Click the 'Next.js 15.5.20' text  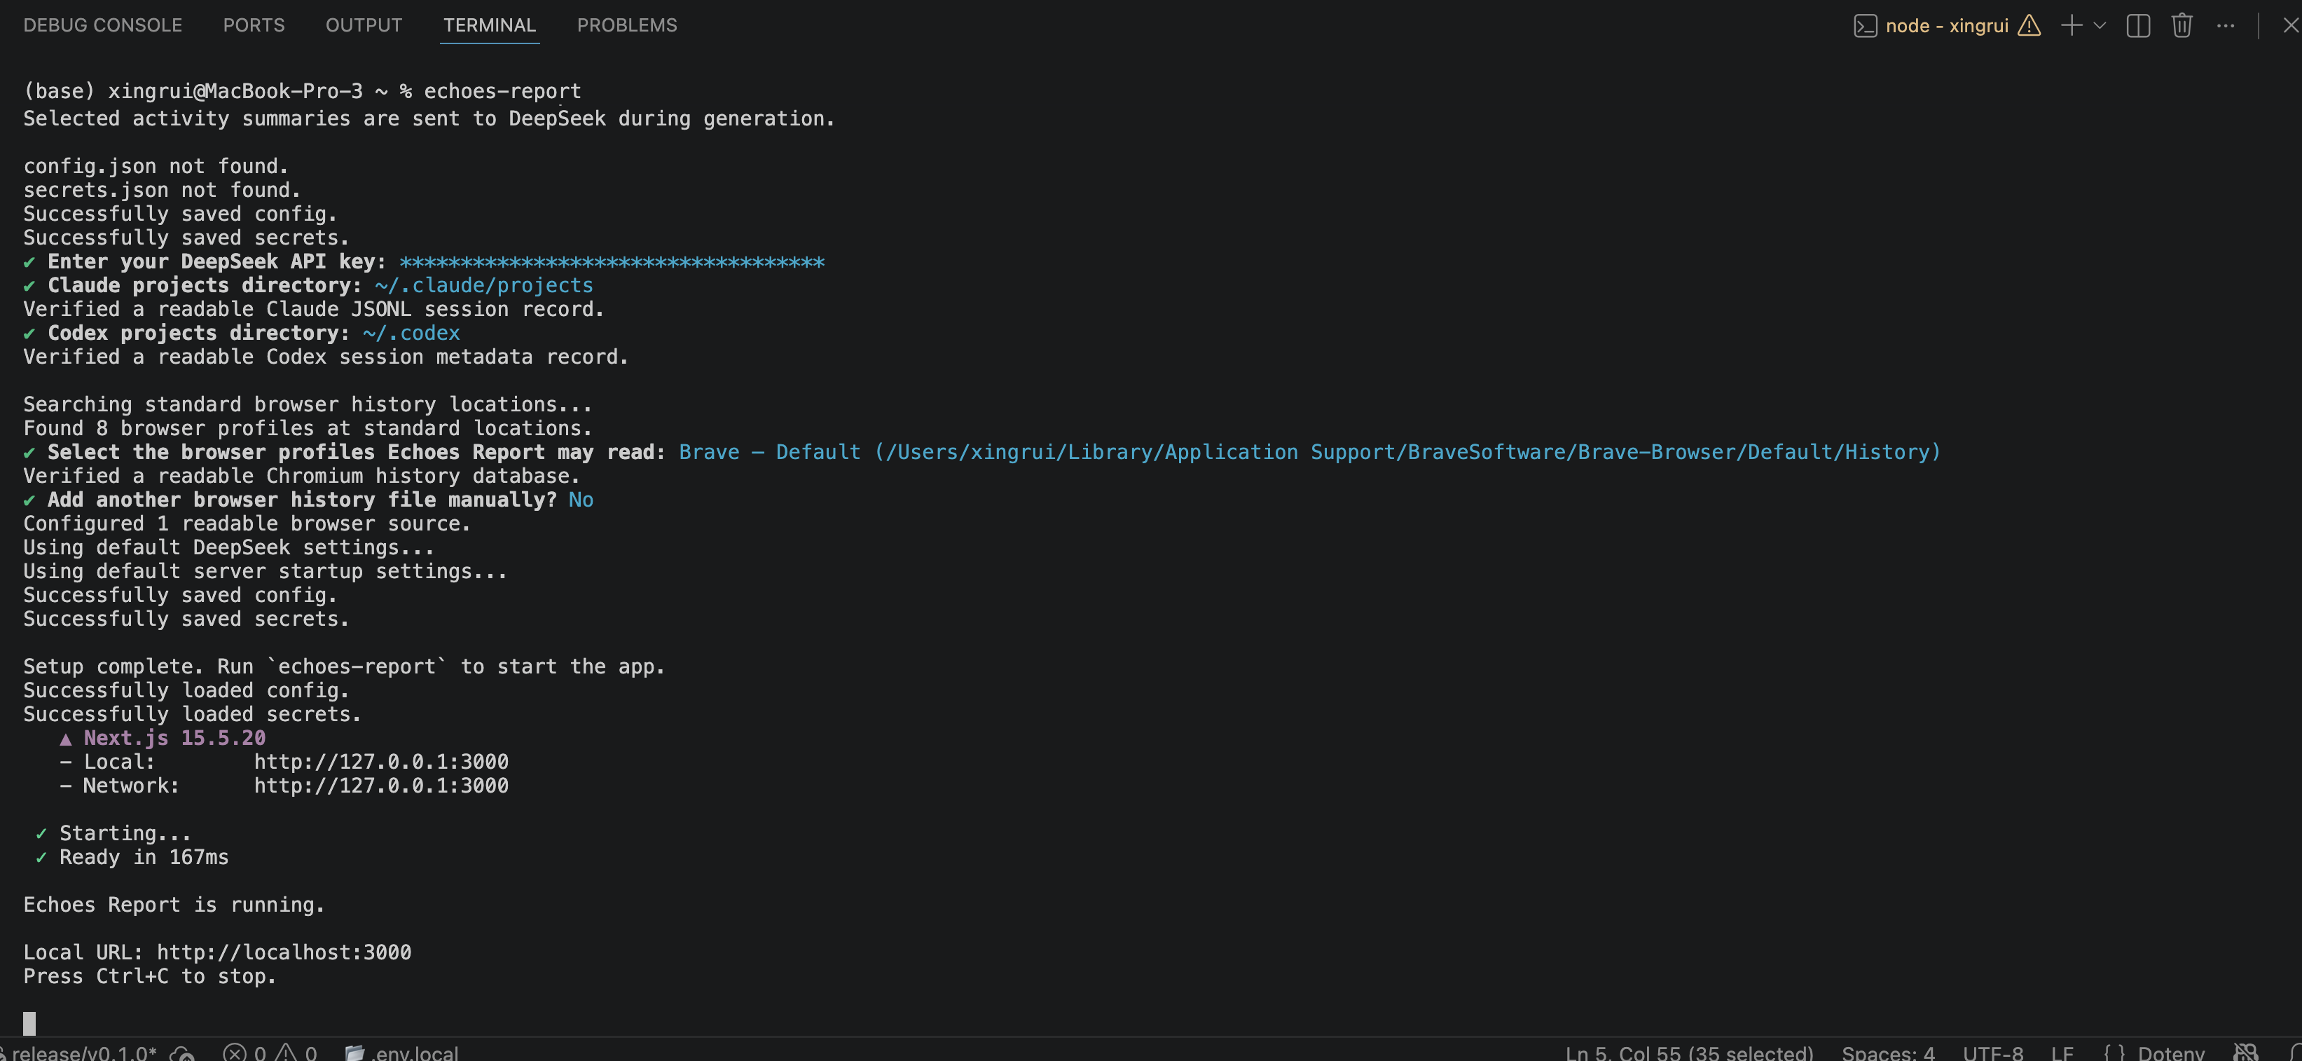click(174, 737)
